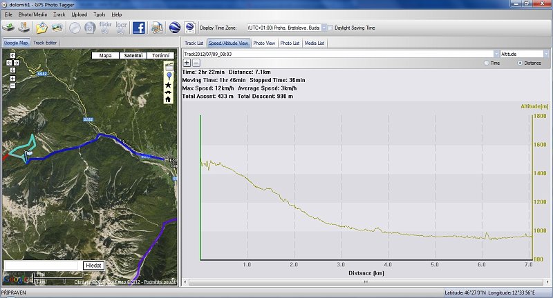Pan map up with arrow control
The height and width of the screenshot is (298, 553).
click(12, 56)
